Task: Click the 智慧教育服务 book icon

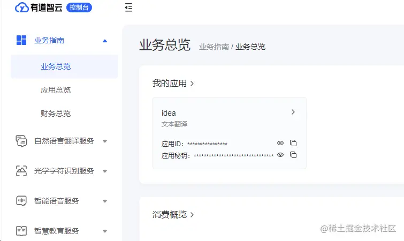Action: click(x=21, y=231)
